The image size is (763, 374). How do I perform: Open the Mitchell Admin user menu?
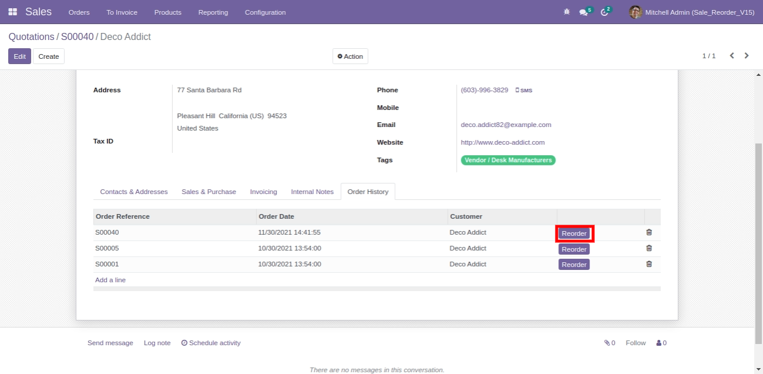(x=692, y=12)
